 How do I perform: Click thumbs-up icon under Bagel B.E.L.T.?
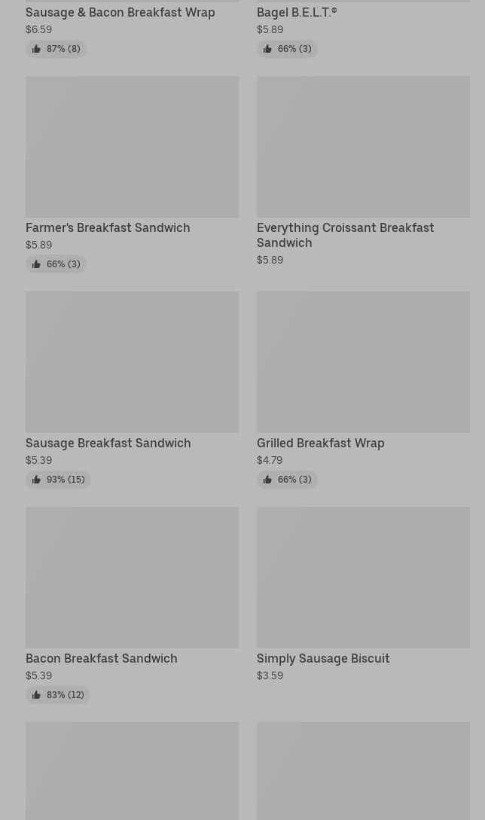click(267, 49)
